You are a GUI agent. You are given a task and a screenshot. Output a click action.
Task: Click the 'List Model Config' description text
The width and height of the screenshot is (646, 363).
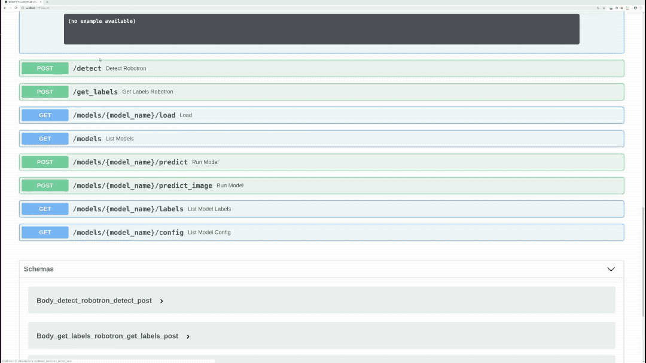click(209, 233)
